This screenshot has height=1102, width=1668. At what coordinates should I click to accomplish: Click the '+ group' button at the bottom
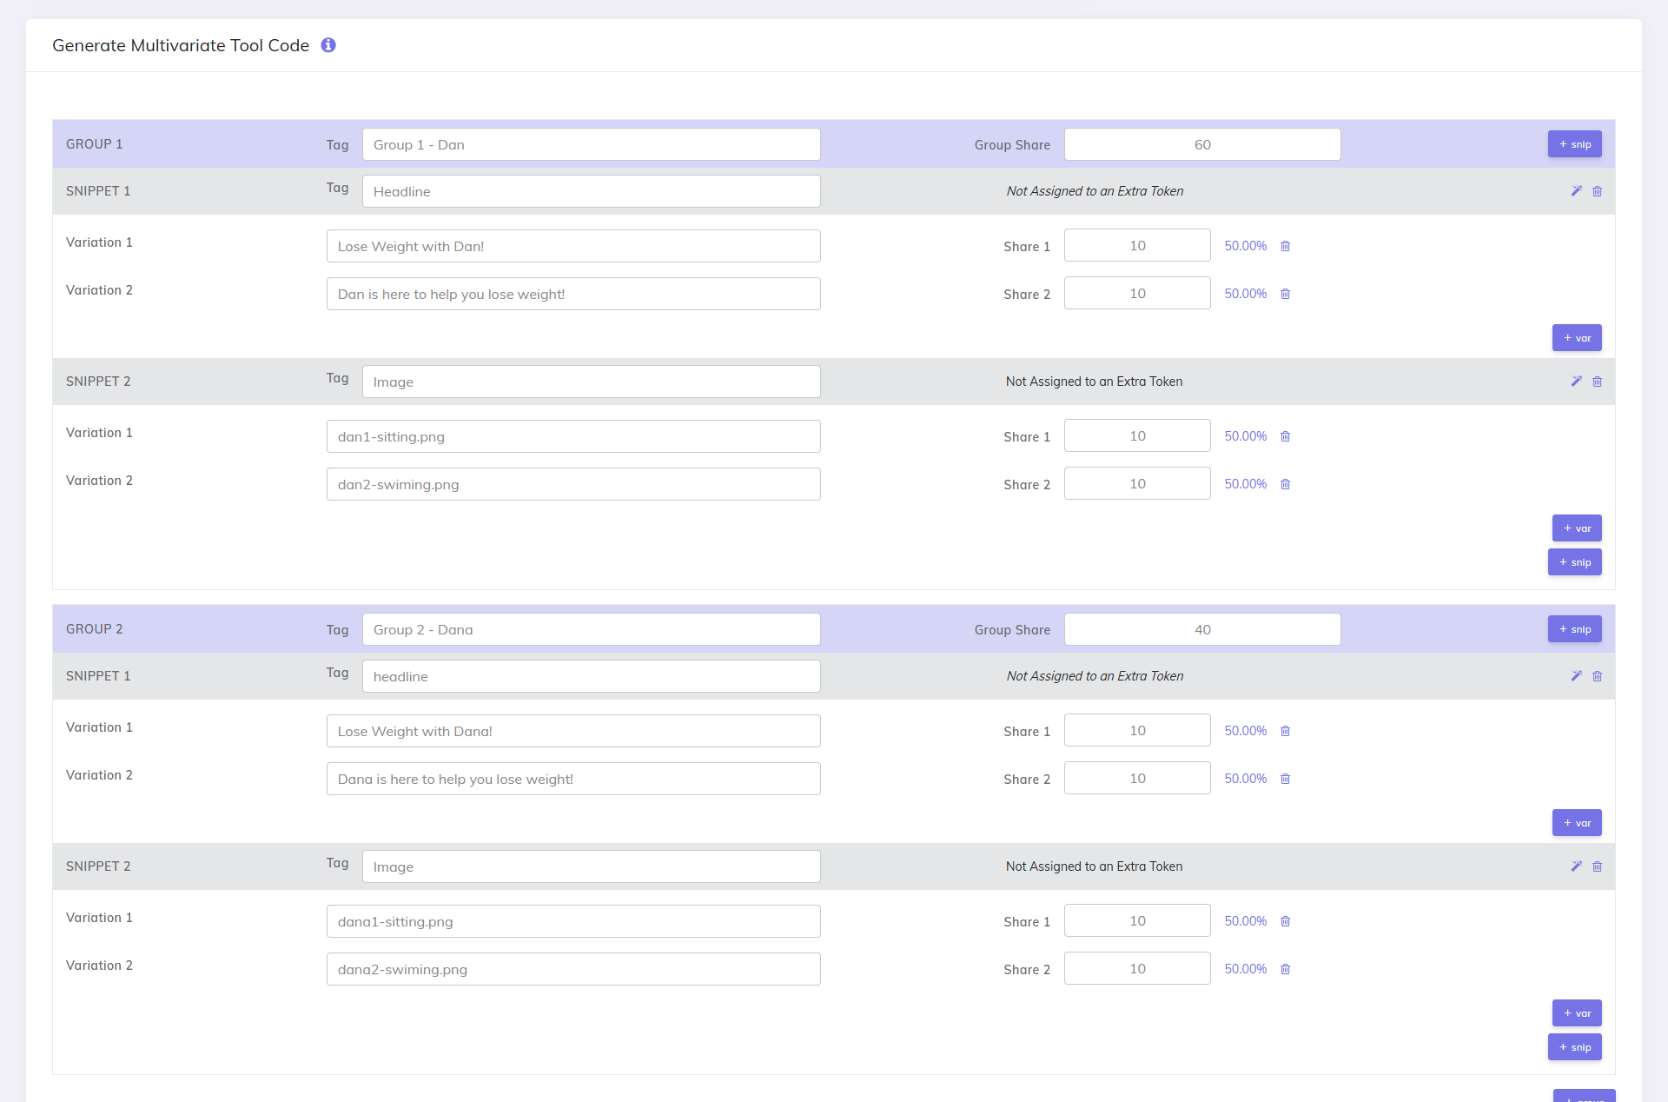[1585, 1097]
